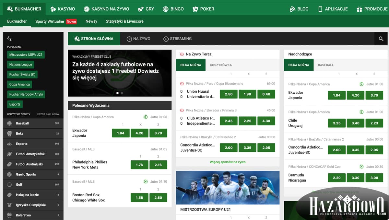Pick the 4.20 draw odds in Polecane Wydarzenia
389x220 pixels.
coord(139,133)
